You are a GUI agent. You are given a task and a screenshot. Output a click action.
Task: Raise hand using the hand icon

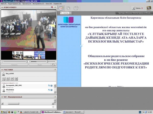(12, 79)
